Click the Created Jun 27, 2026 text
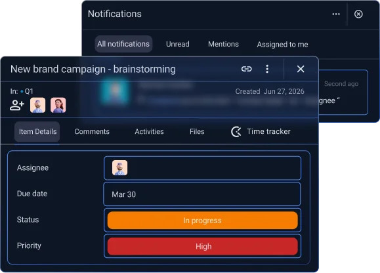The width and height of the screenshot is (380, 273). pos(270,91)
